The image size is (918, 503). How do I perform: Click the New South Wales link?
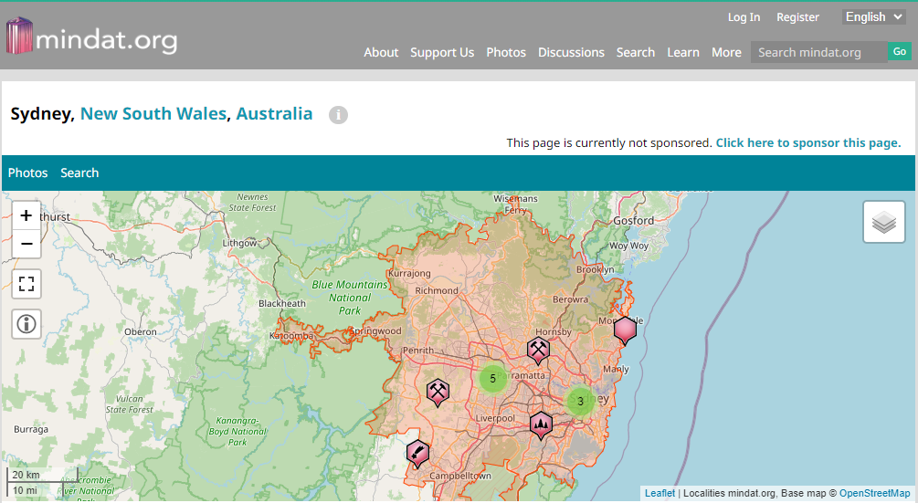coord(153,114)
